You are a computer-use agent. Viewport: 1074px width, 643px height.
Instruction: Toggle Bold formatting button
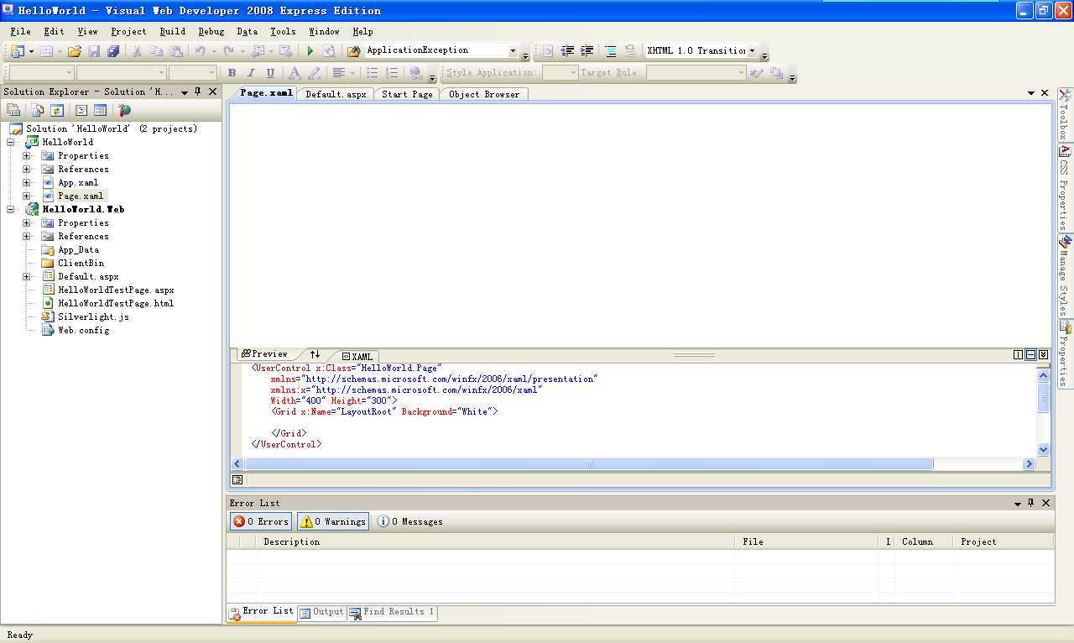pos(232,73)
